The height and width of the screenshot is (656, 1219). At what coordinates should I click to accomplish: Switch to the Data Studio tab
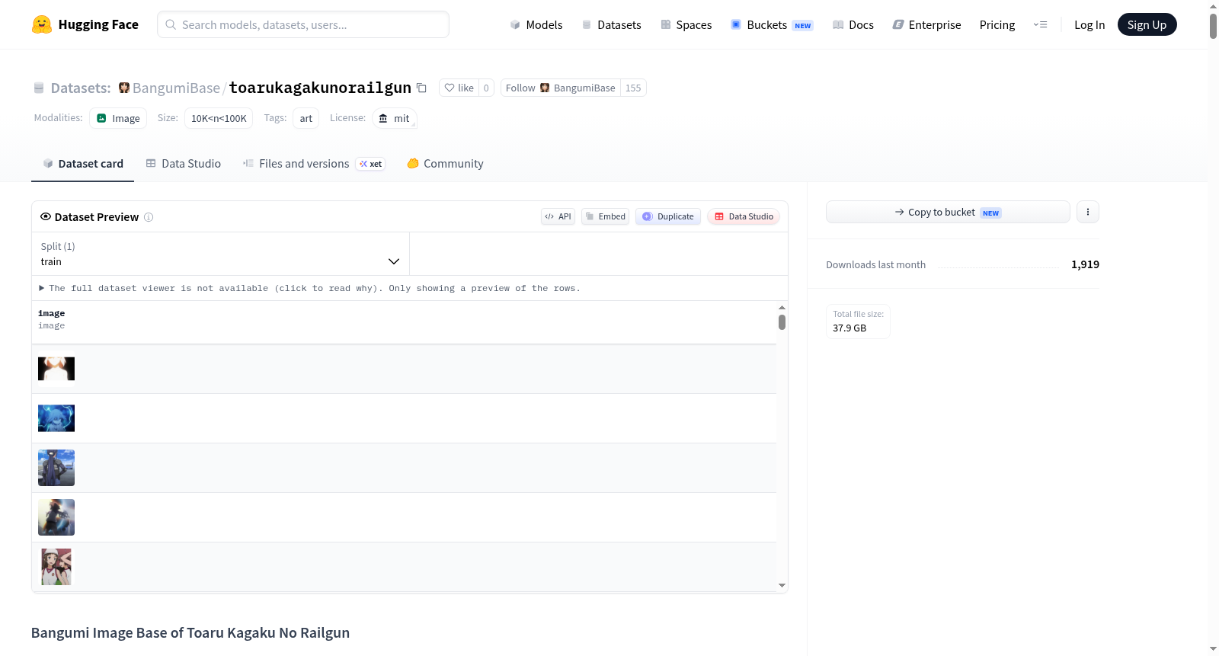pos(184,164)
